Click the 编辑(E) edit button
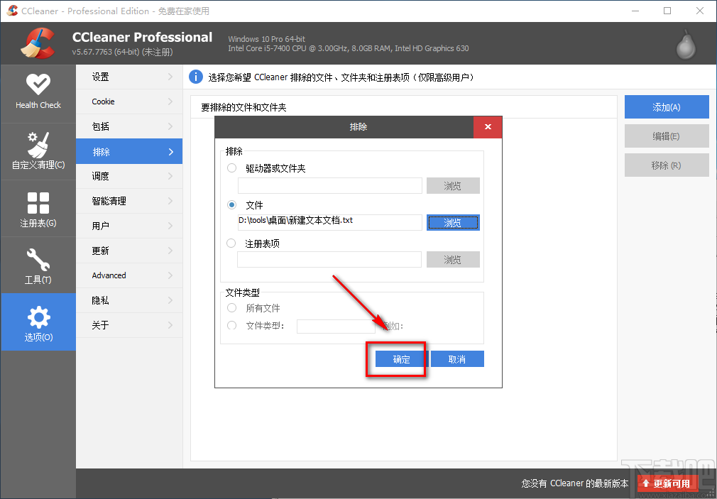Screen dimensions: 717x499 click(x=667, y=136)
